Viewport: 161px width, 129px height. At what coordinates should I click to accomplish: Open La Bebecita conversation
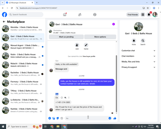click(x=23, y=101)
